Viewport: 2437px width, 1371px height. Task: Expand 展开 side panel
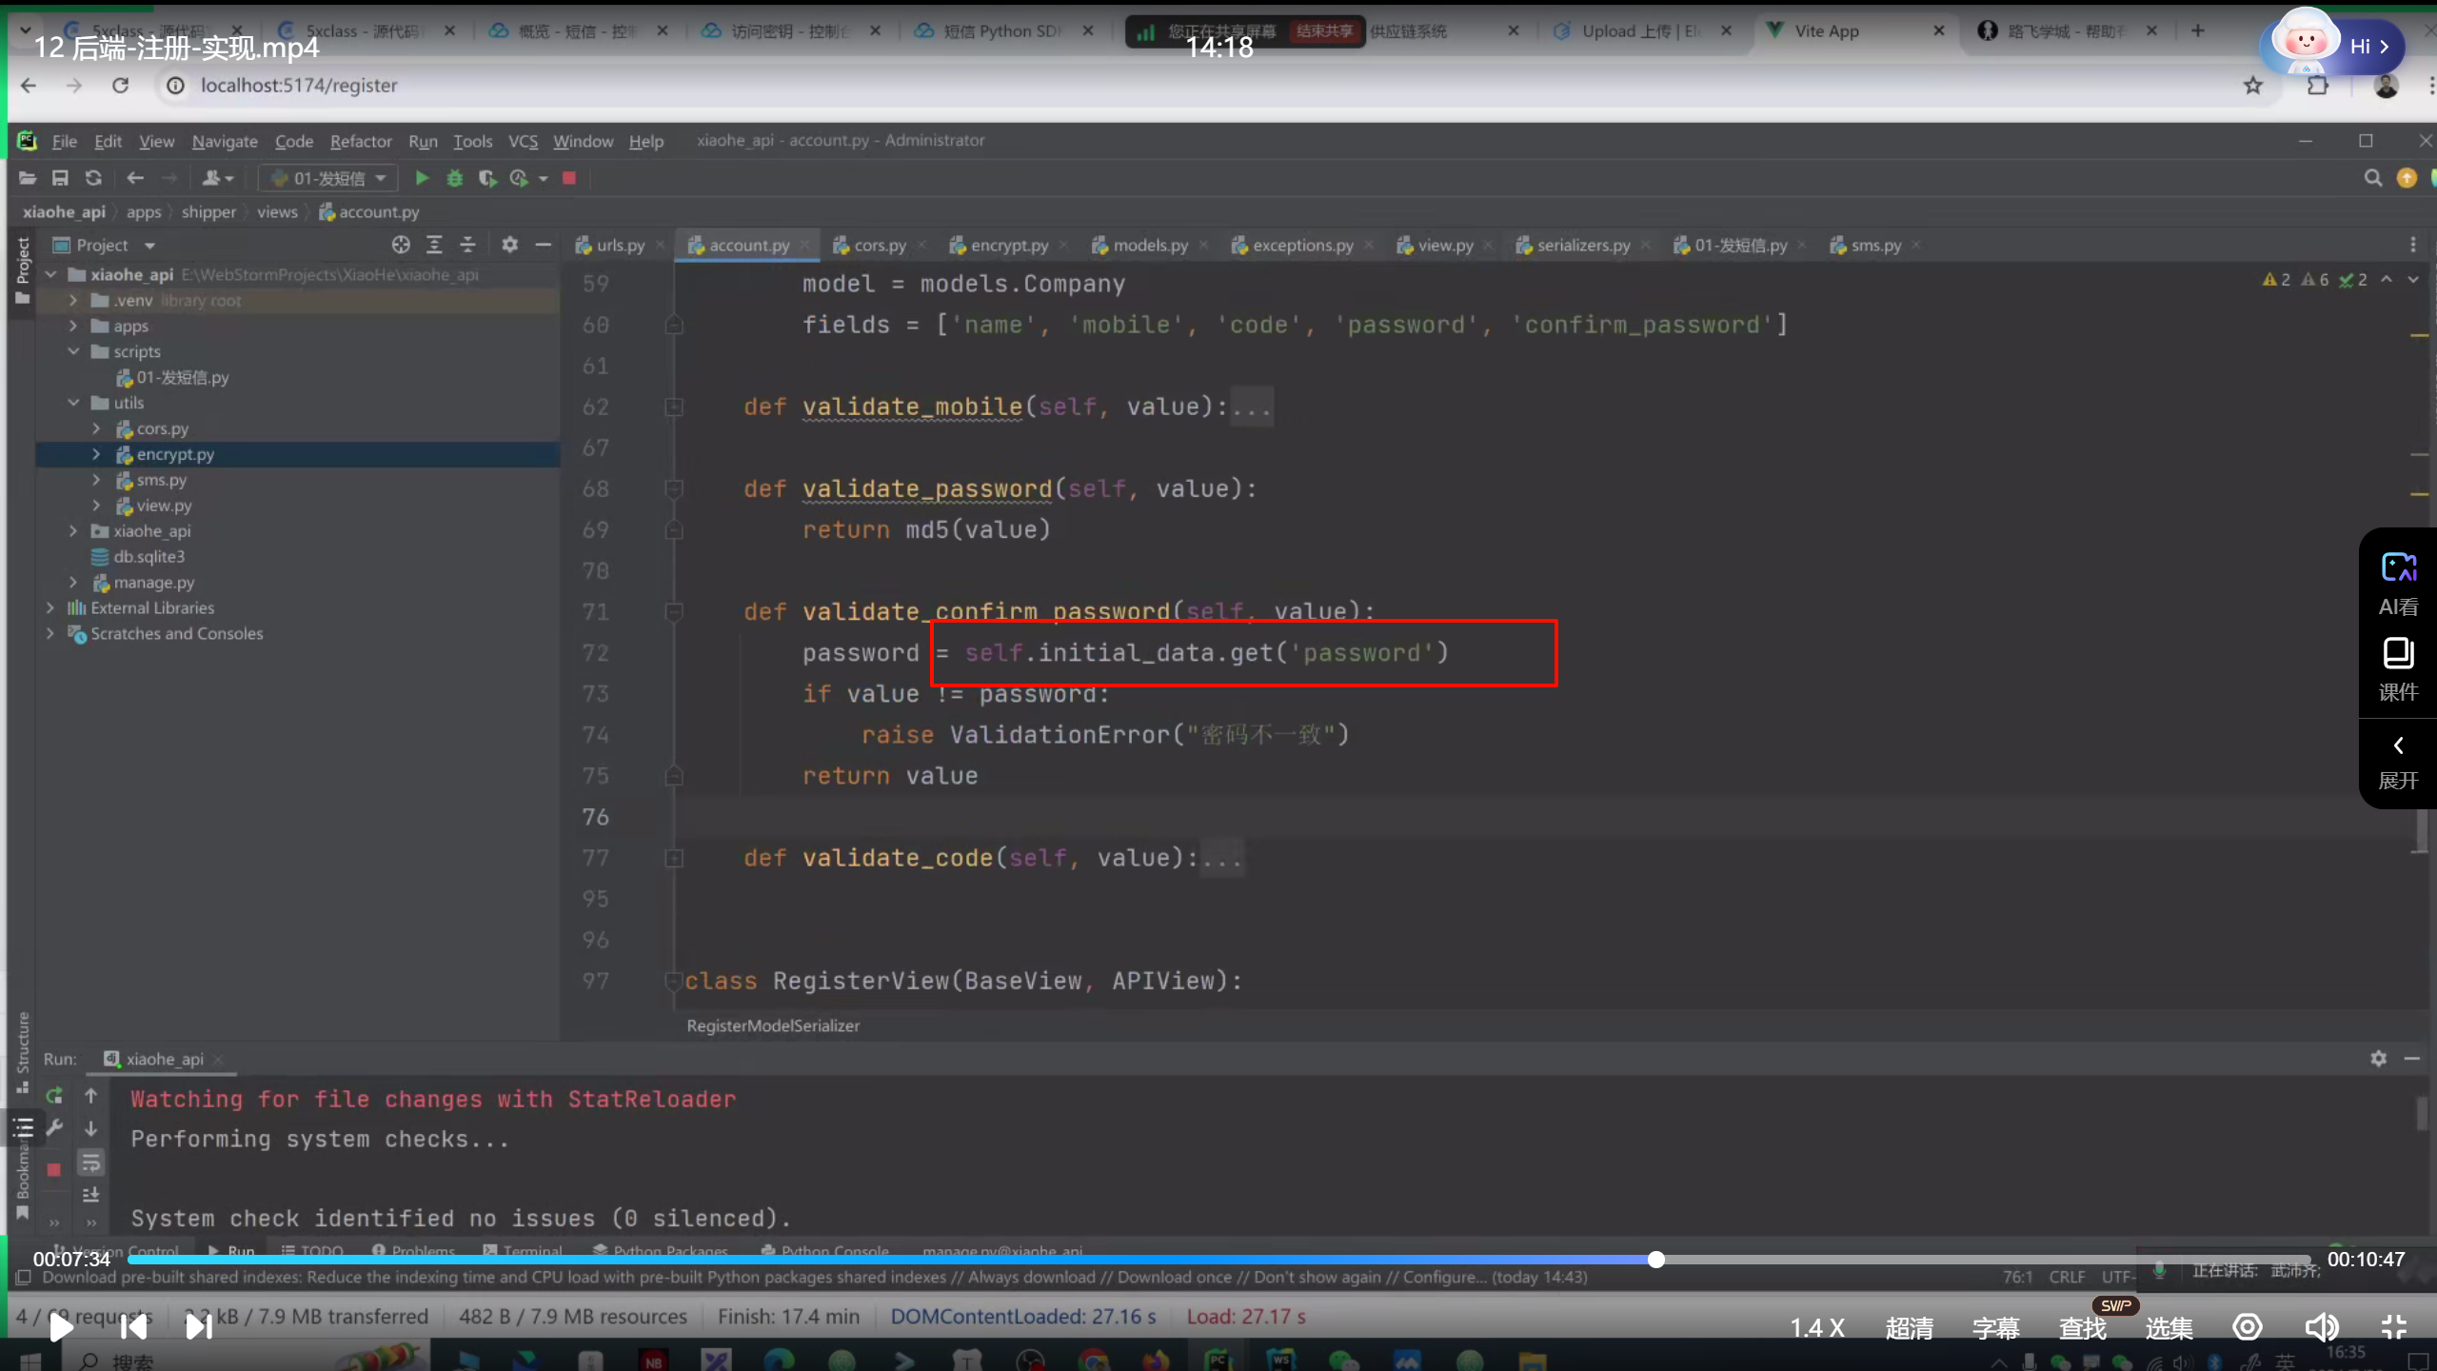click(x=2398, y=763)
